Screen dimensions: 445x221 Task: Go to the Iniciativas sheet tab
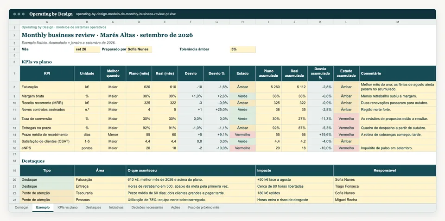pyautogui.click(x=116, y=208)
